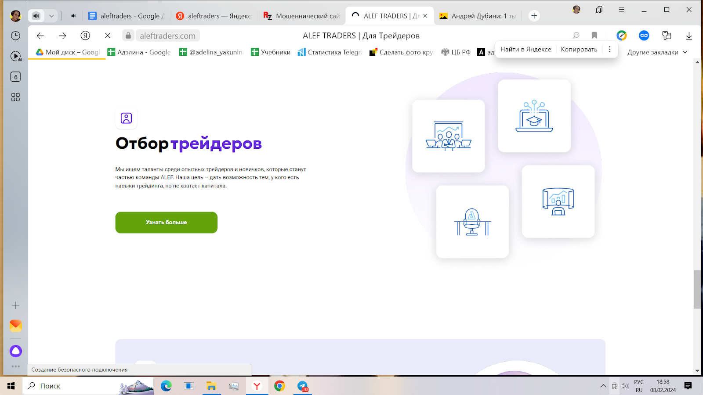
Task: Go forward to next page
Action: 62,36
